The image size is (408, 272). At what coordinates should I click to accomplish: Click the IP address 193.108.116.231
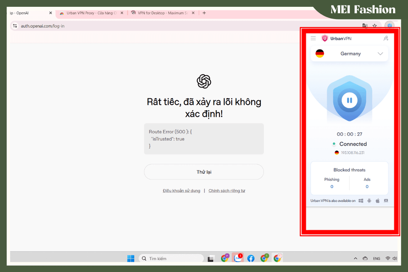tap(353, 153)
